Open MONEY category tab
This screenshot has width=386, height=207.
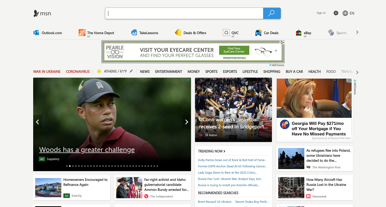[x=194, y=72]
